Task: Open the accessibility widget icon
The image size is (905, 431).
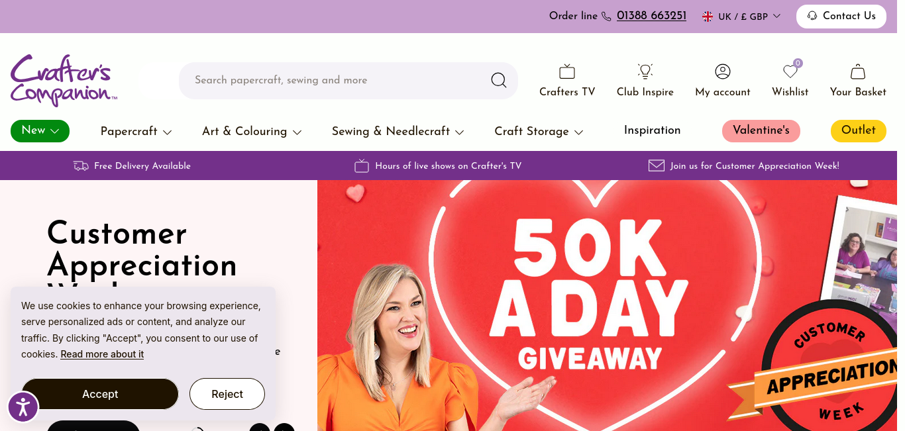Action: 23,407
